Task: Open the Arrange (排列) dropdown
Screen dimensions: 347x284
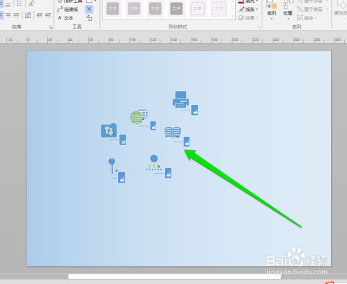Action: (x=271, y=9)
